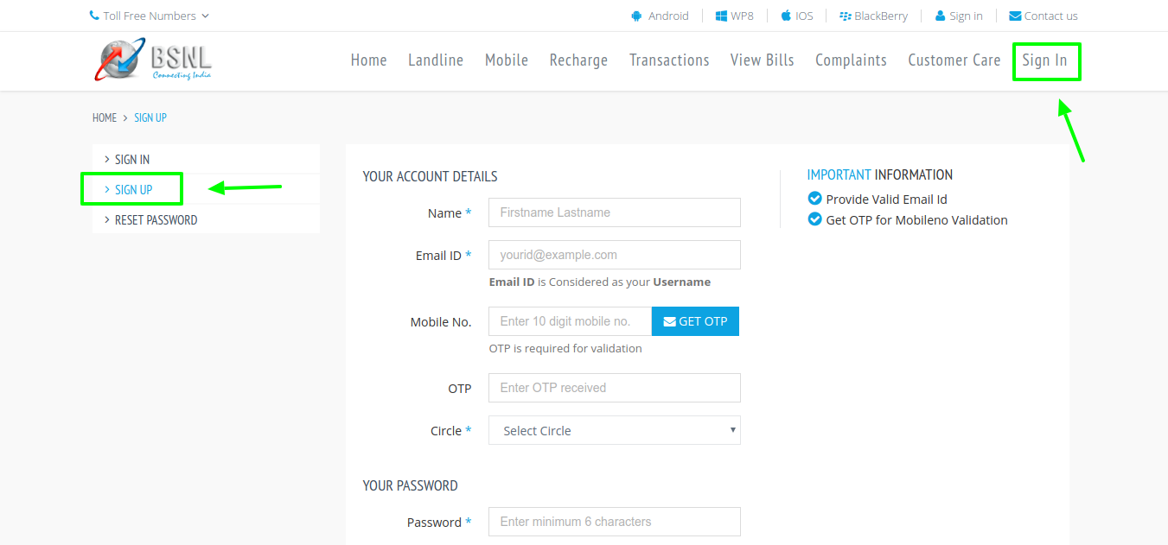Click the highlighted Sign In button in navbar

pos(1046,60)
